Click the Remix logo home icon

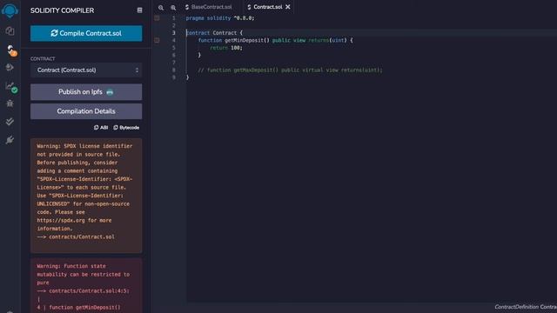(x=10, y=10)
